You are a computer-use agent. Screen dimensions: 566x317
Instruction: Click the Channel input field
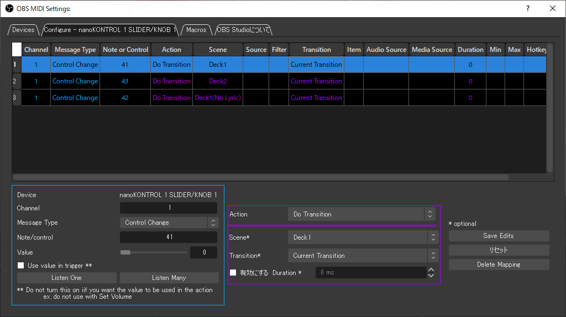tap(169, 208)
